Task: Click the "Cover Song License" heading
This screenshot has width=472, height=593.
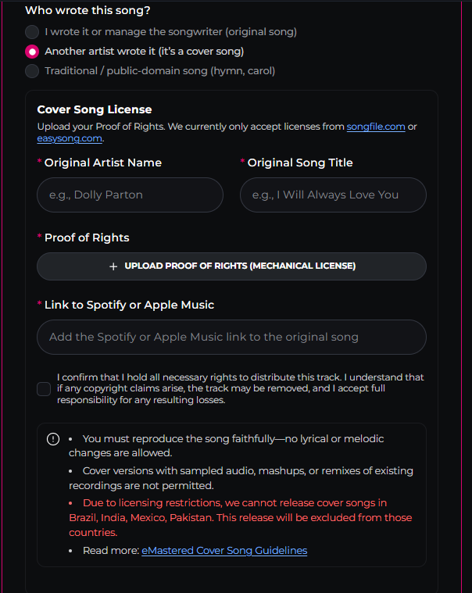Action: [95, 109]
